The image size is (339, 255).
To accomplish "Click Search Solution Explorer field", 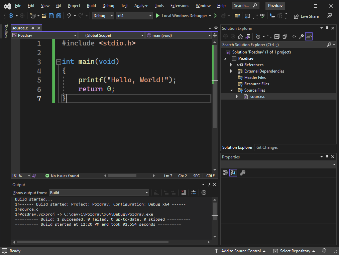I will (274, 45).
